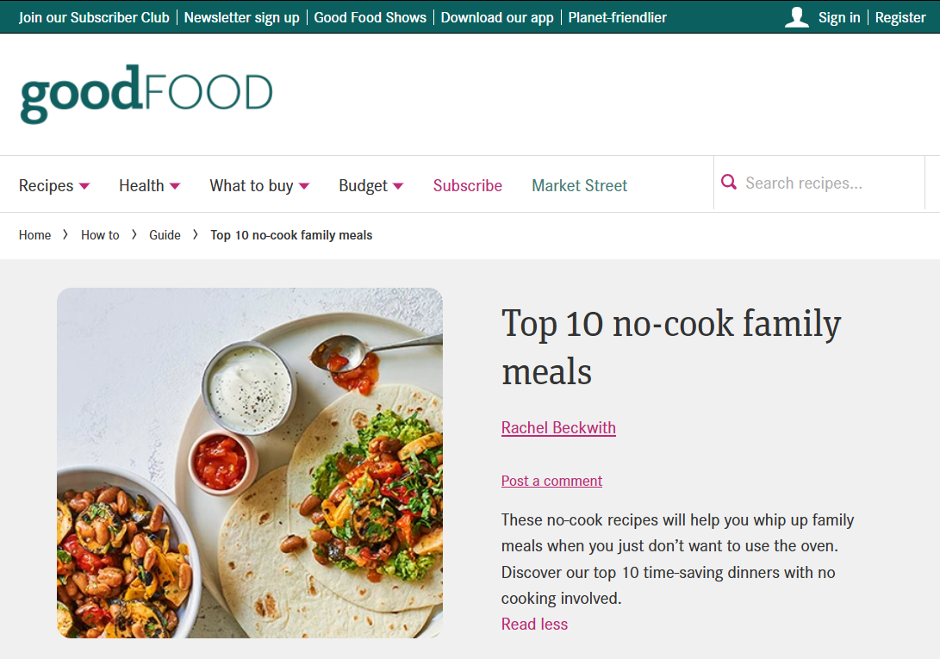Click the Register link

click(900, 16)
